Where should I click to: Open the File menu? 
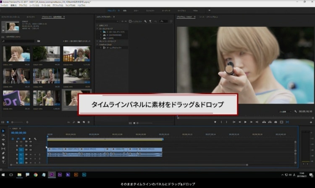pos(5,5)
